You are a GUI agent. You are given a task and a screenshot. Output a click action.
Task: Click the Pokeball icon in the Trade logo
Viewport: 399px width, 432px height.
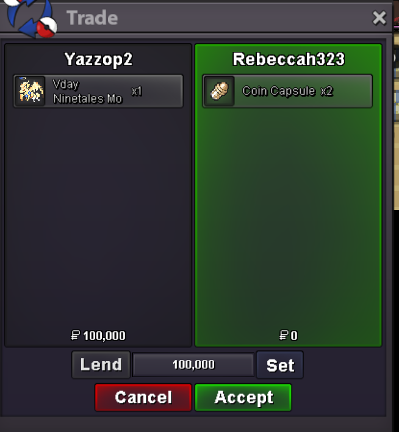click(46, 29)
